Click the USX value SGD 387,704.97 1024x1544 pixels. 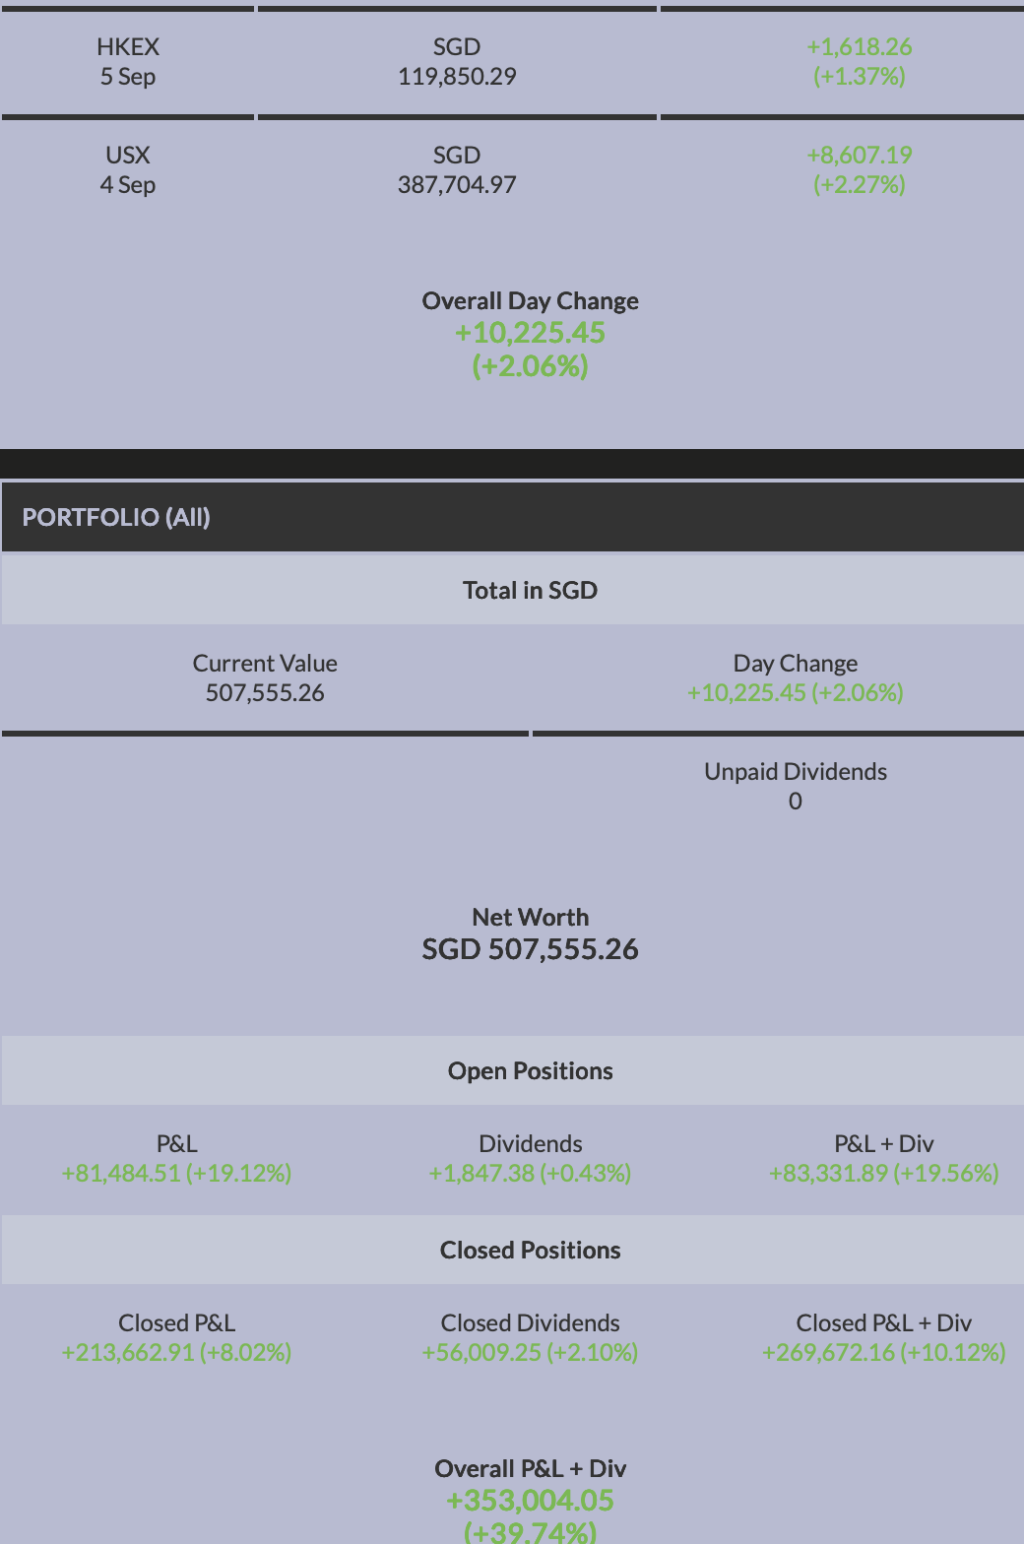(457, 184)
